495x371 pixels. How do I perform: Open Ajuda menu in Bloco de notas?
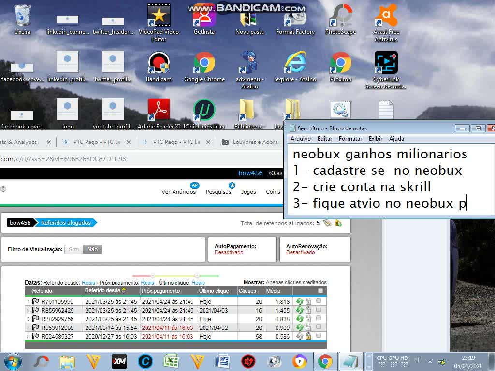coord(396,139)
